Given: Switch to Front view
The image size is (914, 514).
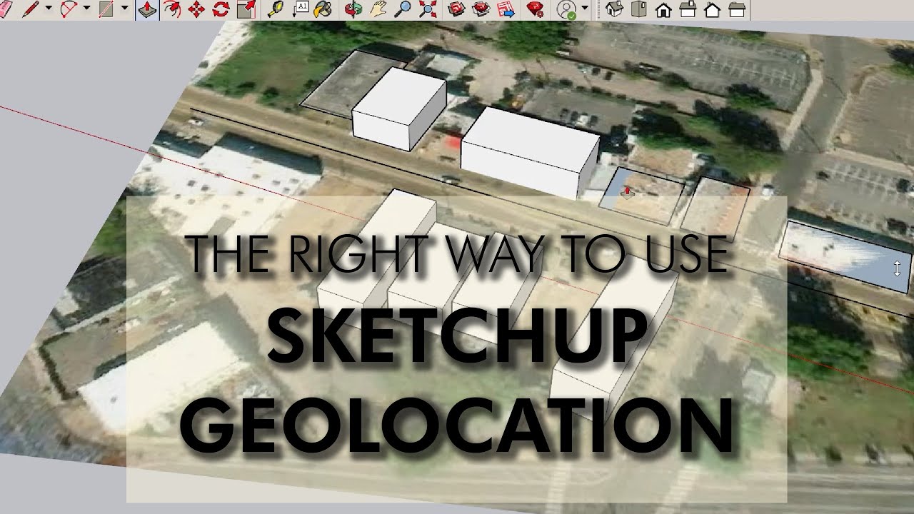Looking at the screenshot, I should click(x=663, y=9).
